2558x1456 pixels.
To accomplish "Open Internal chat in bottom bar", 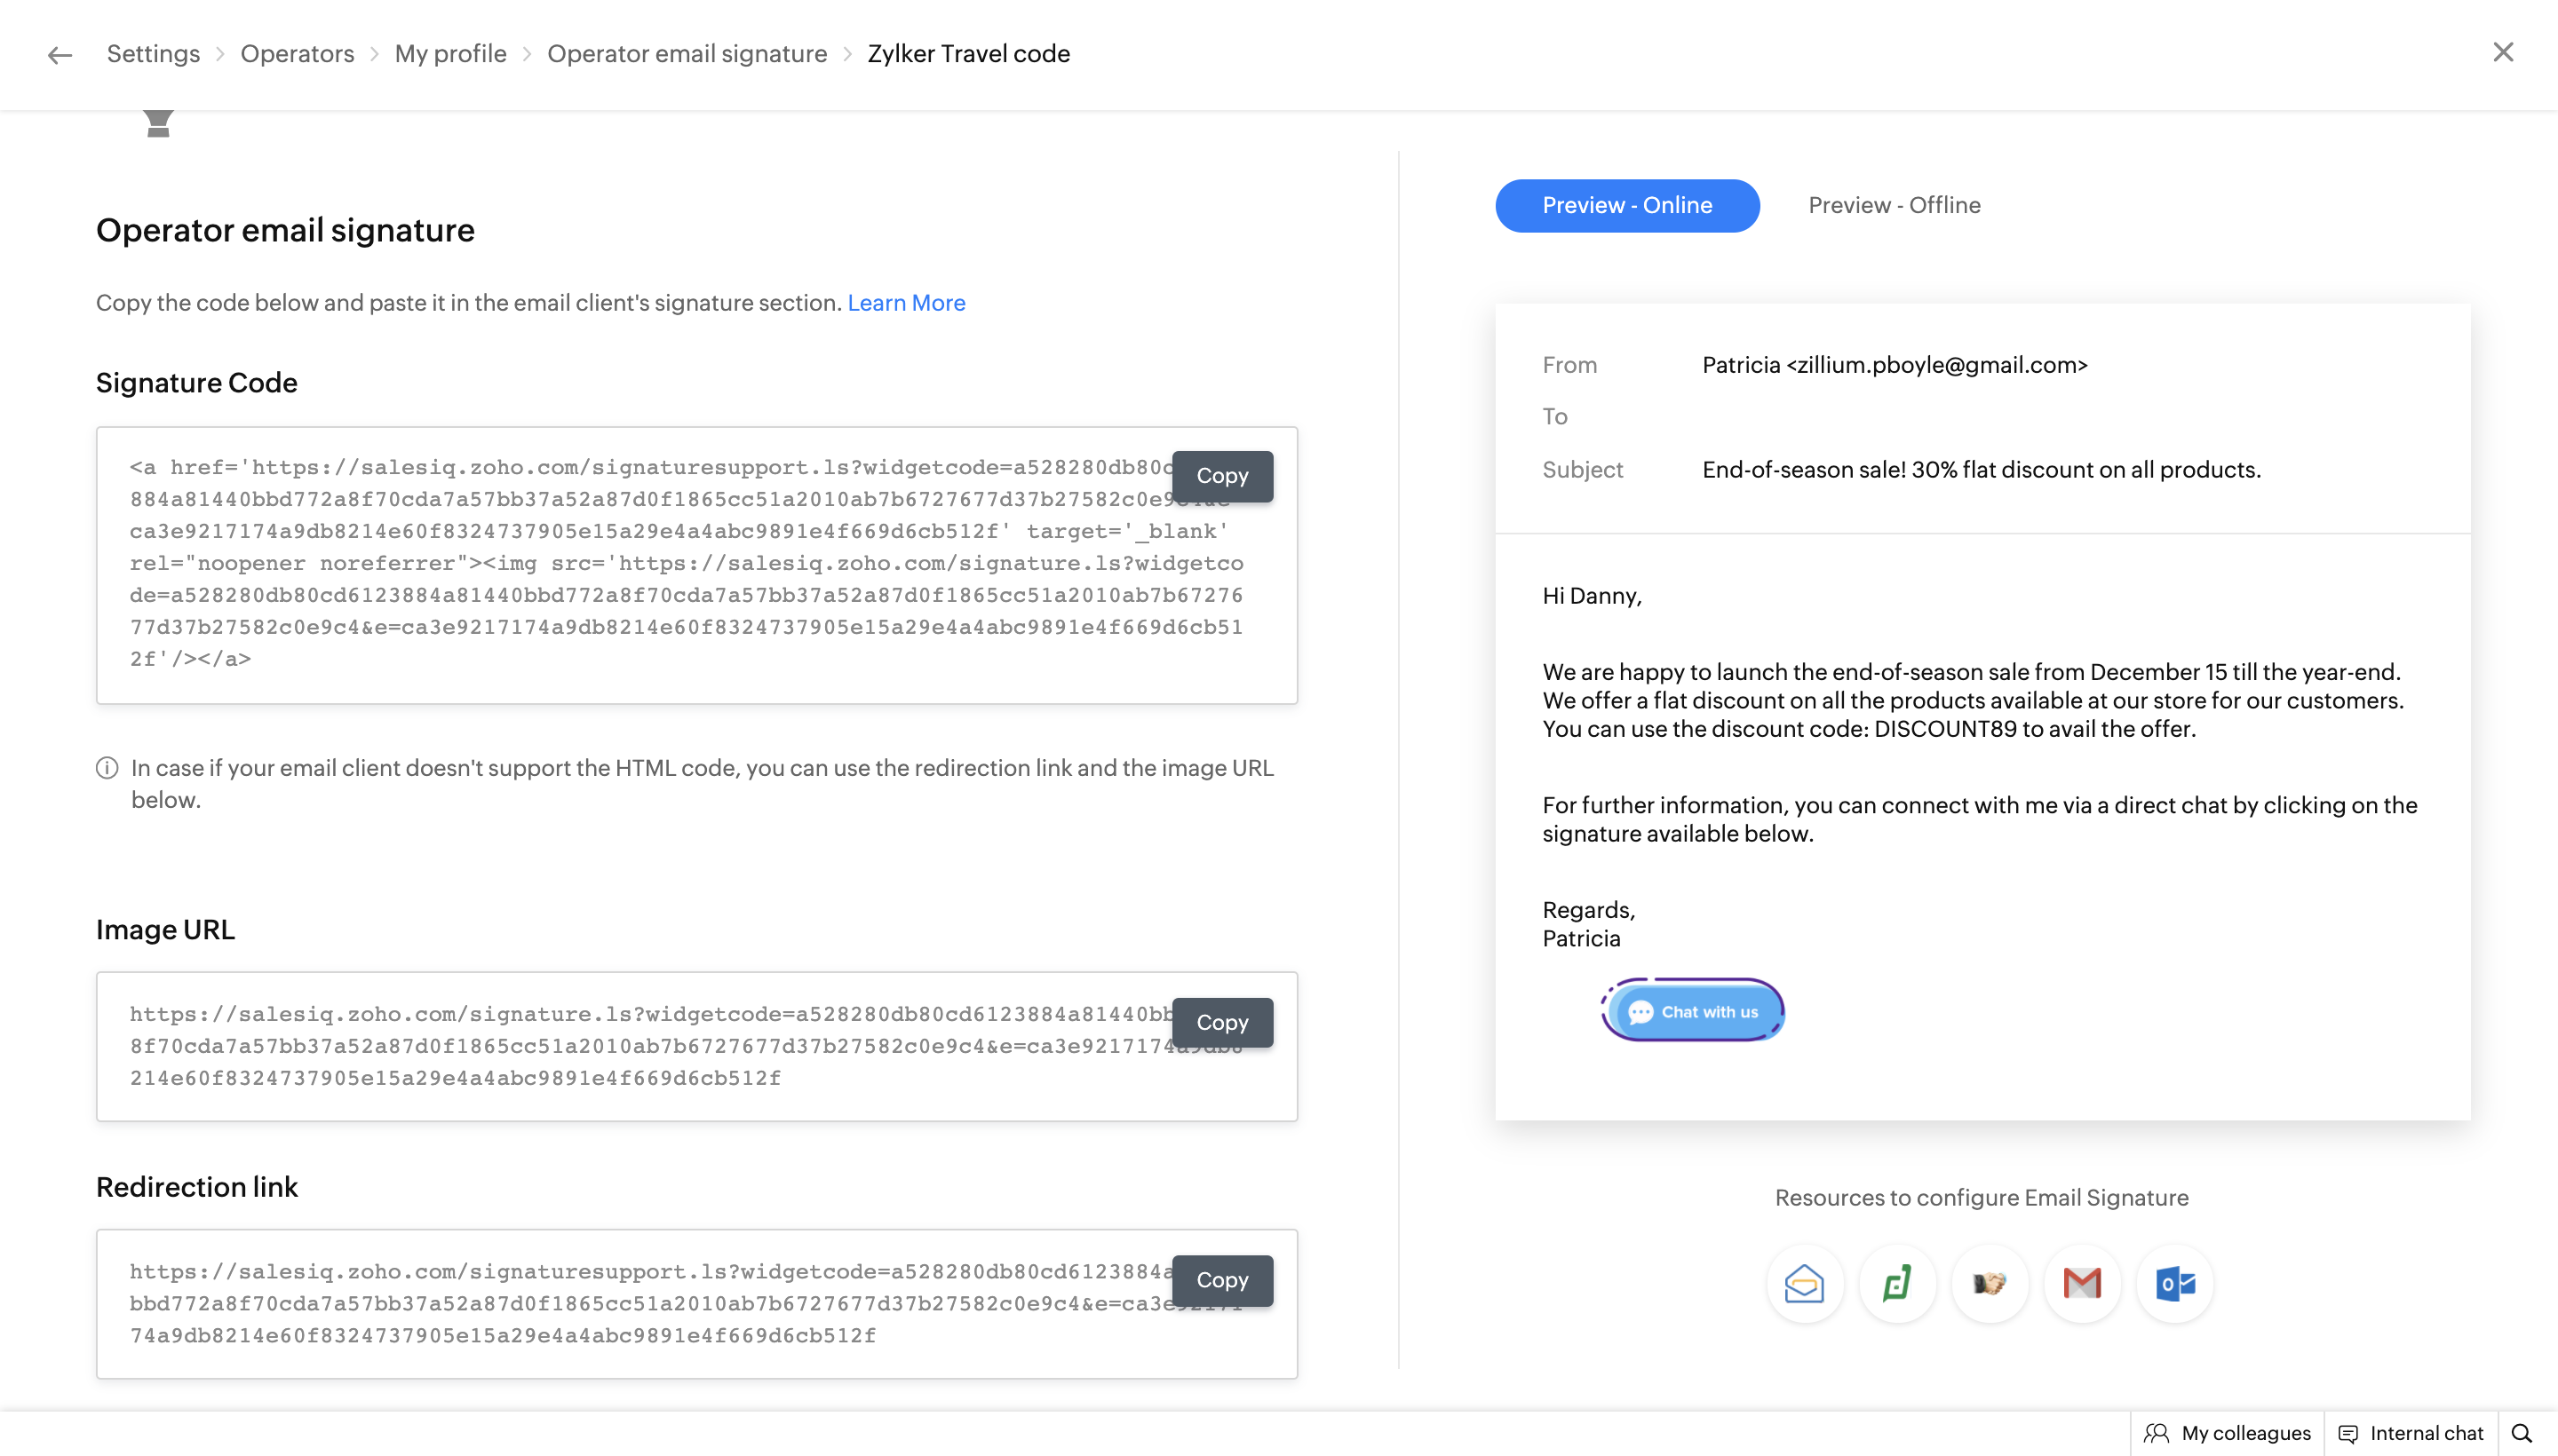I will (2411, 1433).
